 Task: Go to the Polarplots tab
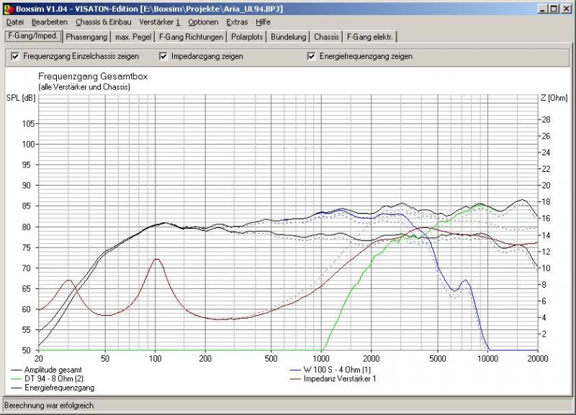point(247,36)
